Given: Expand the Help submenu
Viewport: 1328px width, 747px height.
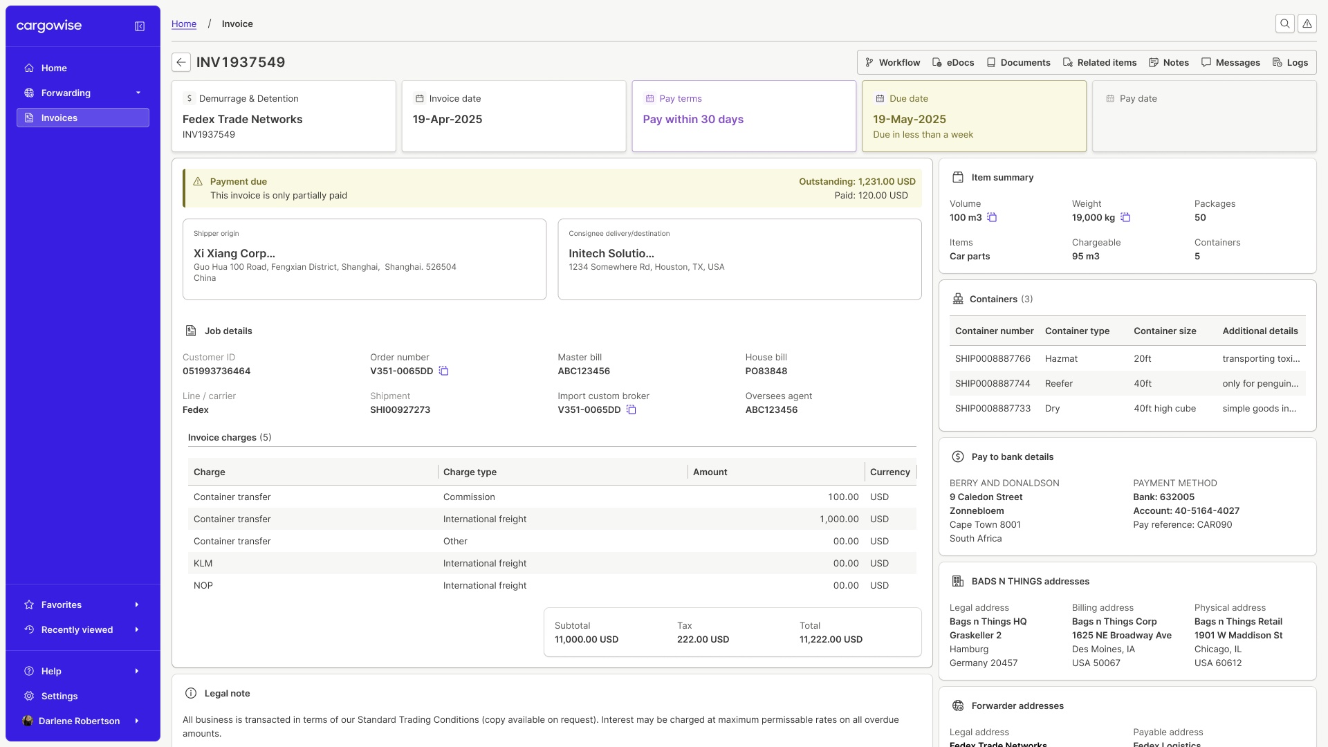Looking at the screenshot, I should click(x=137, y=671).
